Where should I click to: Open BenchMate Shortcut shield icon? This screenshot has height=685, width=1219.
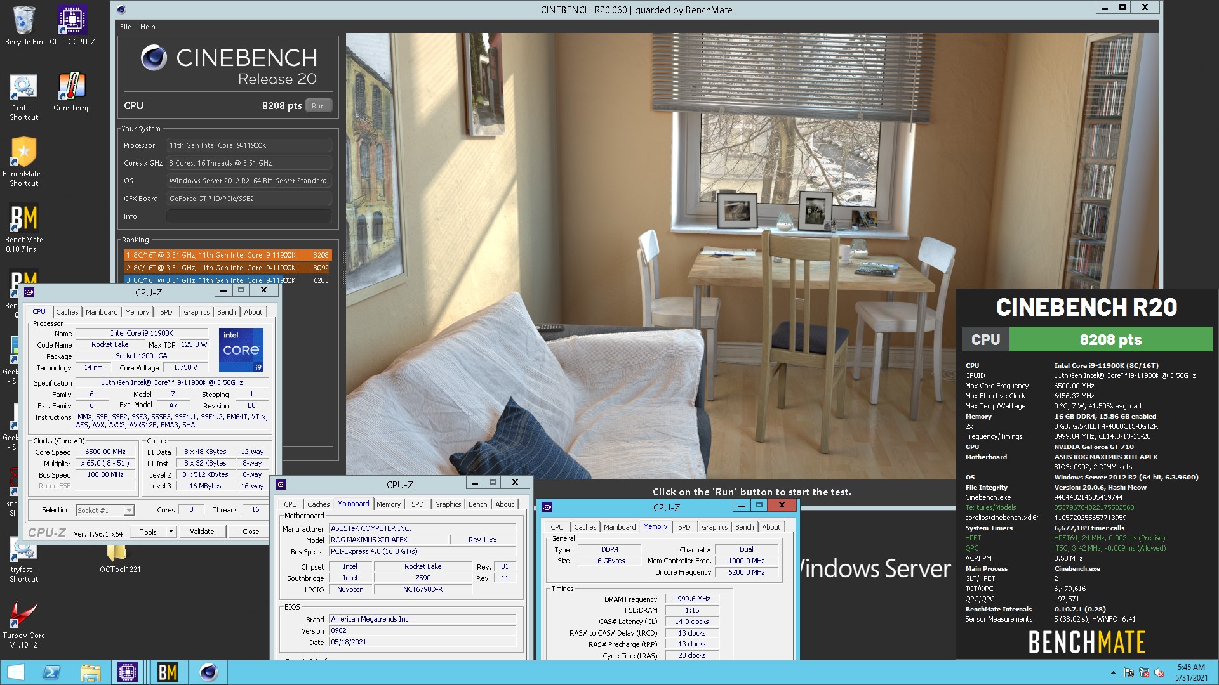tap(23, 162)
